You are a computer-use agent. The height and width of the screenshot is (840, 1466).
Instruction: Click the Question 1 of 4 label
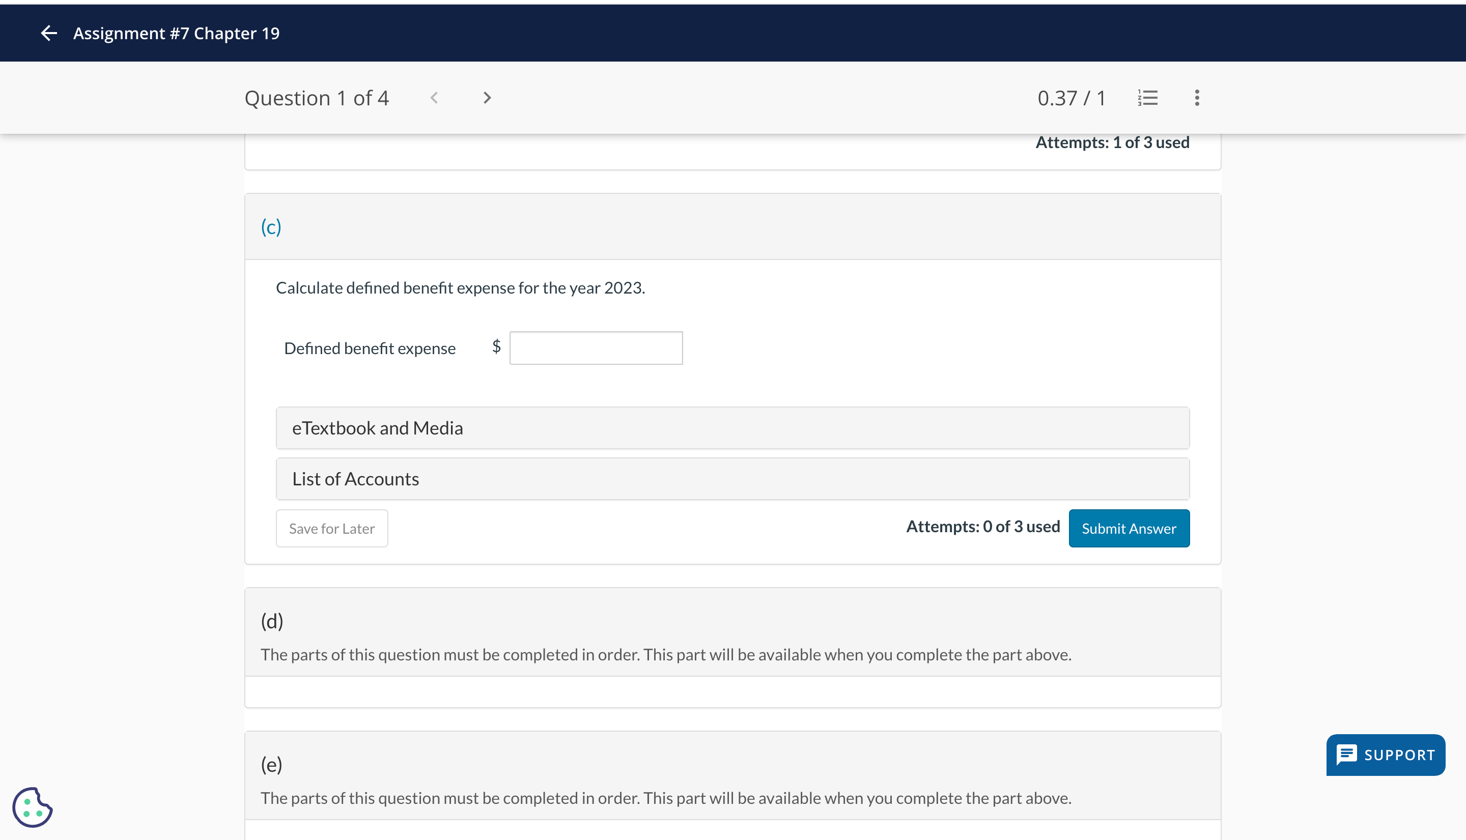click(x=316, y=98)
